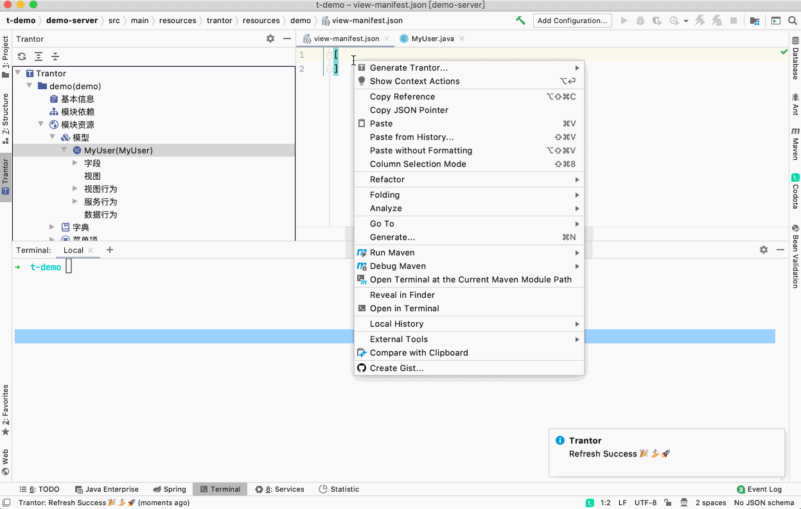801x509 pixels.
Task: Click the Run arrow icon in toolbar
Action: click(624, 21)
